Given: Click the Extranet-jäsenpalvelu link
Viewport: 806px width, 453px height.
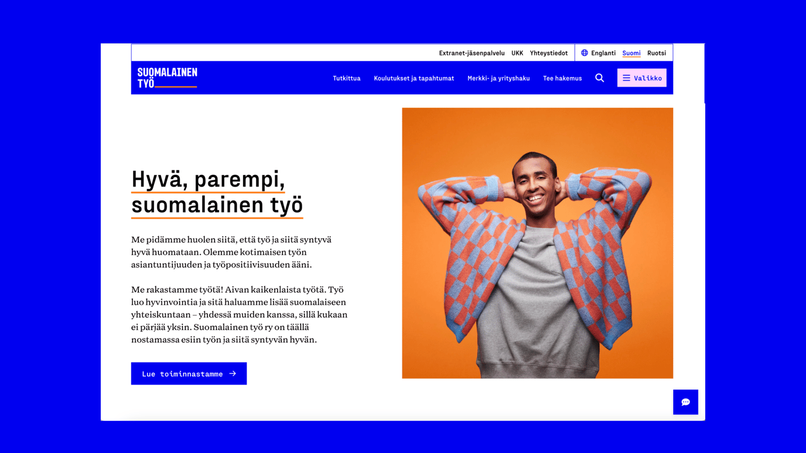Looking at the screenshot, I should (472, 53).
